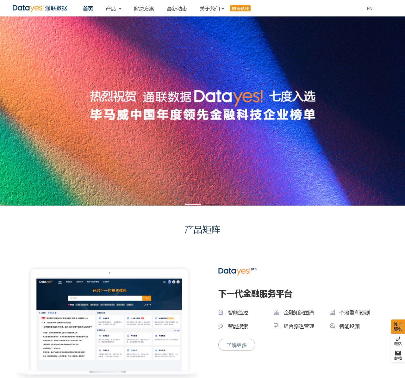Click the orange 申请试用 button
The width and height of the screenshot is (405, 378).
(x=240, y=9)
